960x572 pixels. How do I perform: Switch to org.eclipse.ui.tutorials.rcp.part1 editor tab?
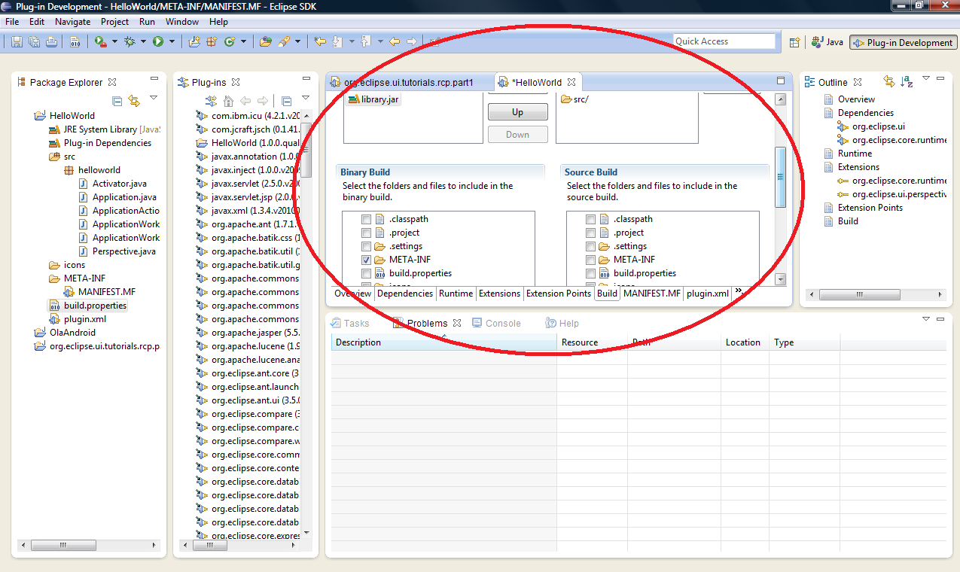coord(410,82)
